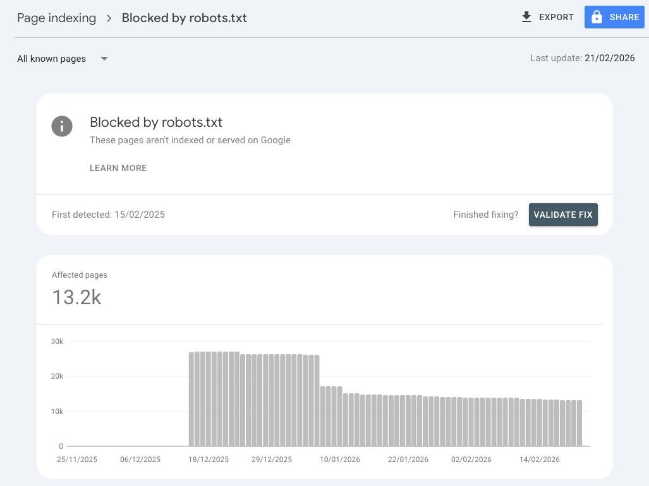The height and width of the screenshot is (486, 649).
Task: Click the info circle icon beside the title
Action: click(x=62, y=126)
